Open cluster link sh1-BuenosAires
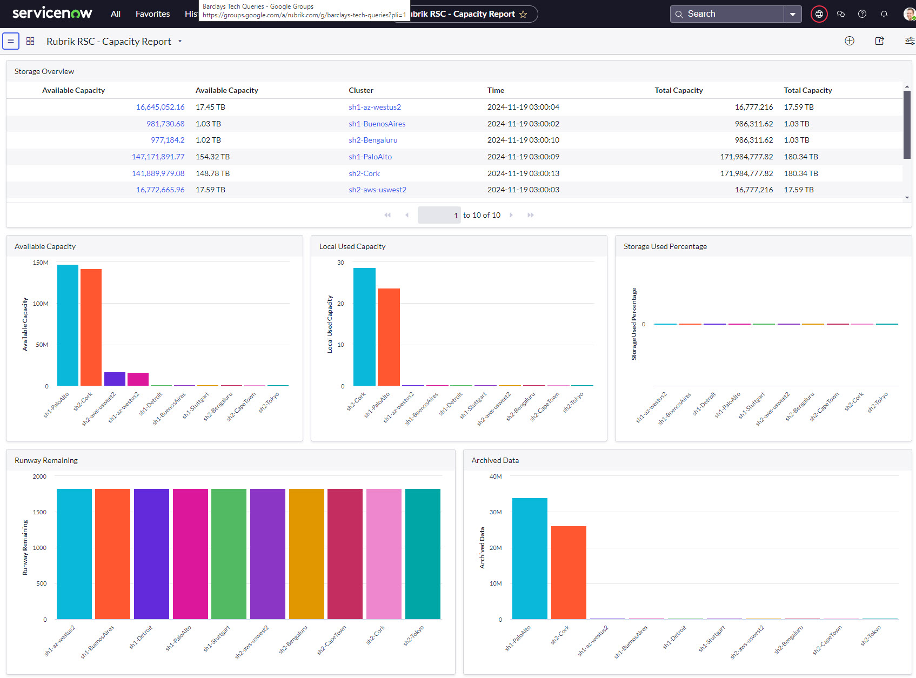This screenshot has width=916, height=678. (377, 124)
